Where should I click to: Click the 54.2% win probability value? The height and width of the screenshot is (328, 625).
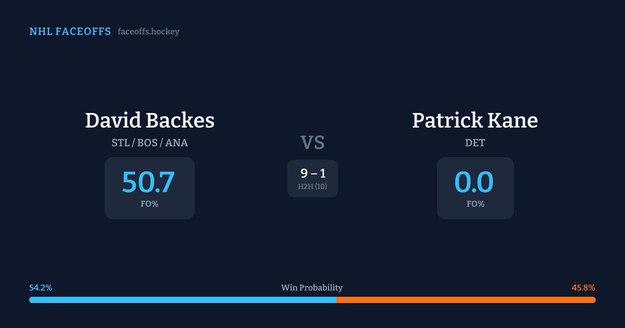41,288
